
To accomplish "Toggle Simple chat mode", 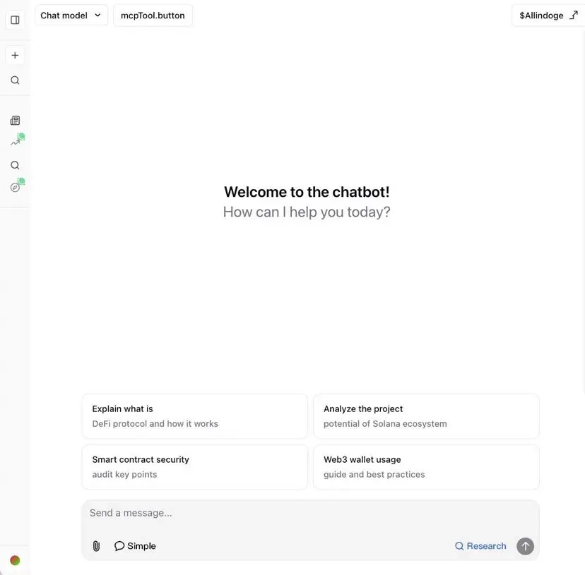I will point(135,546).
